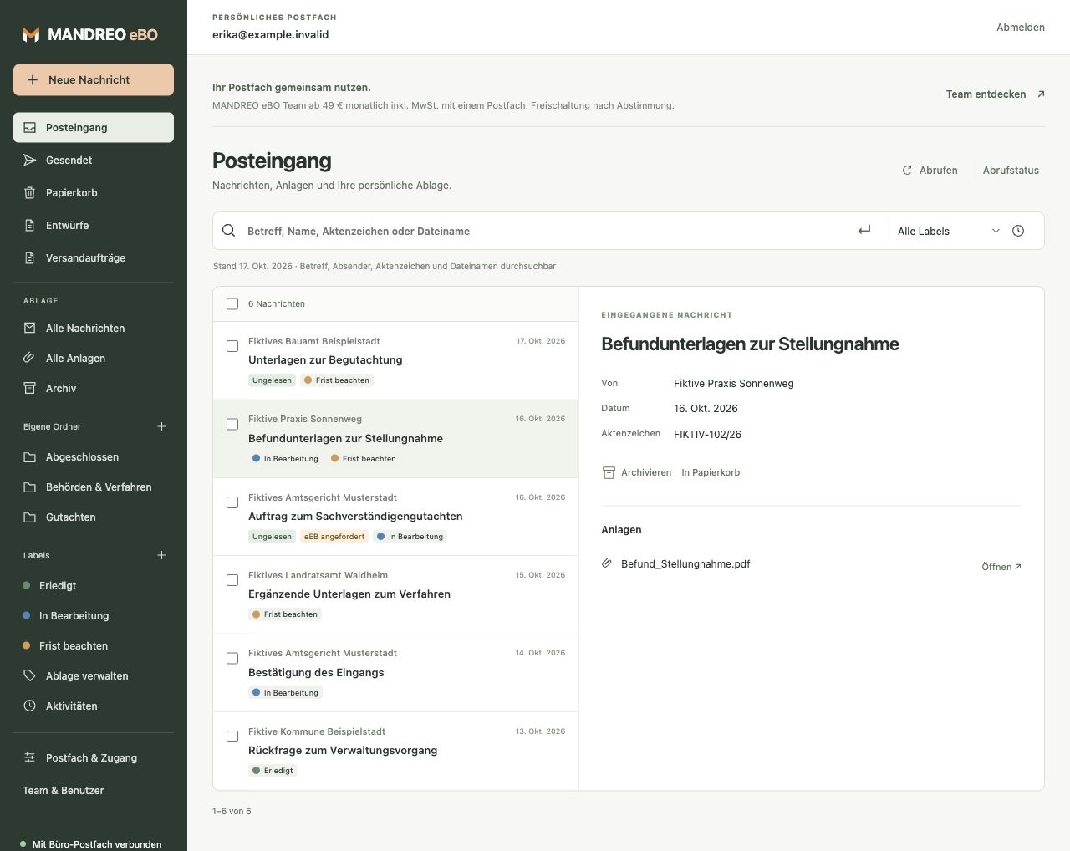Move message with In Papierkorb link
1070x851 pixels.
[x=711, y=472]
